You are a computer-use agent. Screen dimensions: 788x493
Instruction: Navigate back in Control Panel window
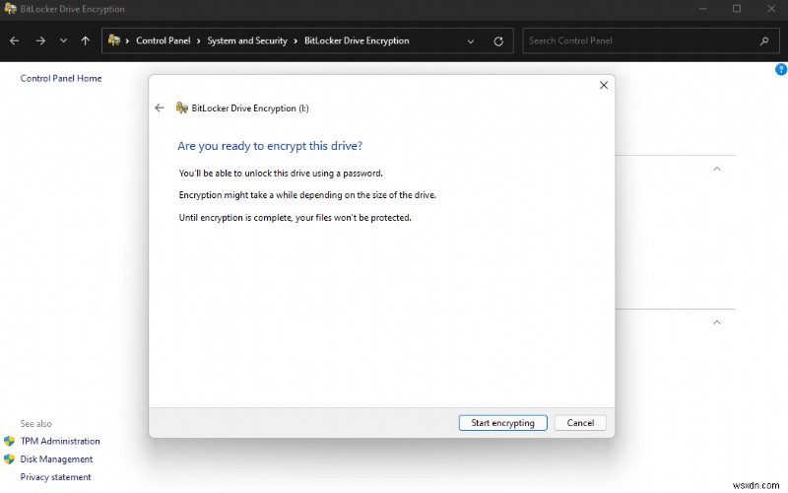pyautogui.click(x=15, y=40)
